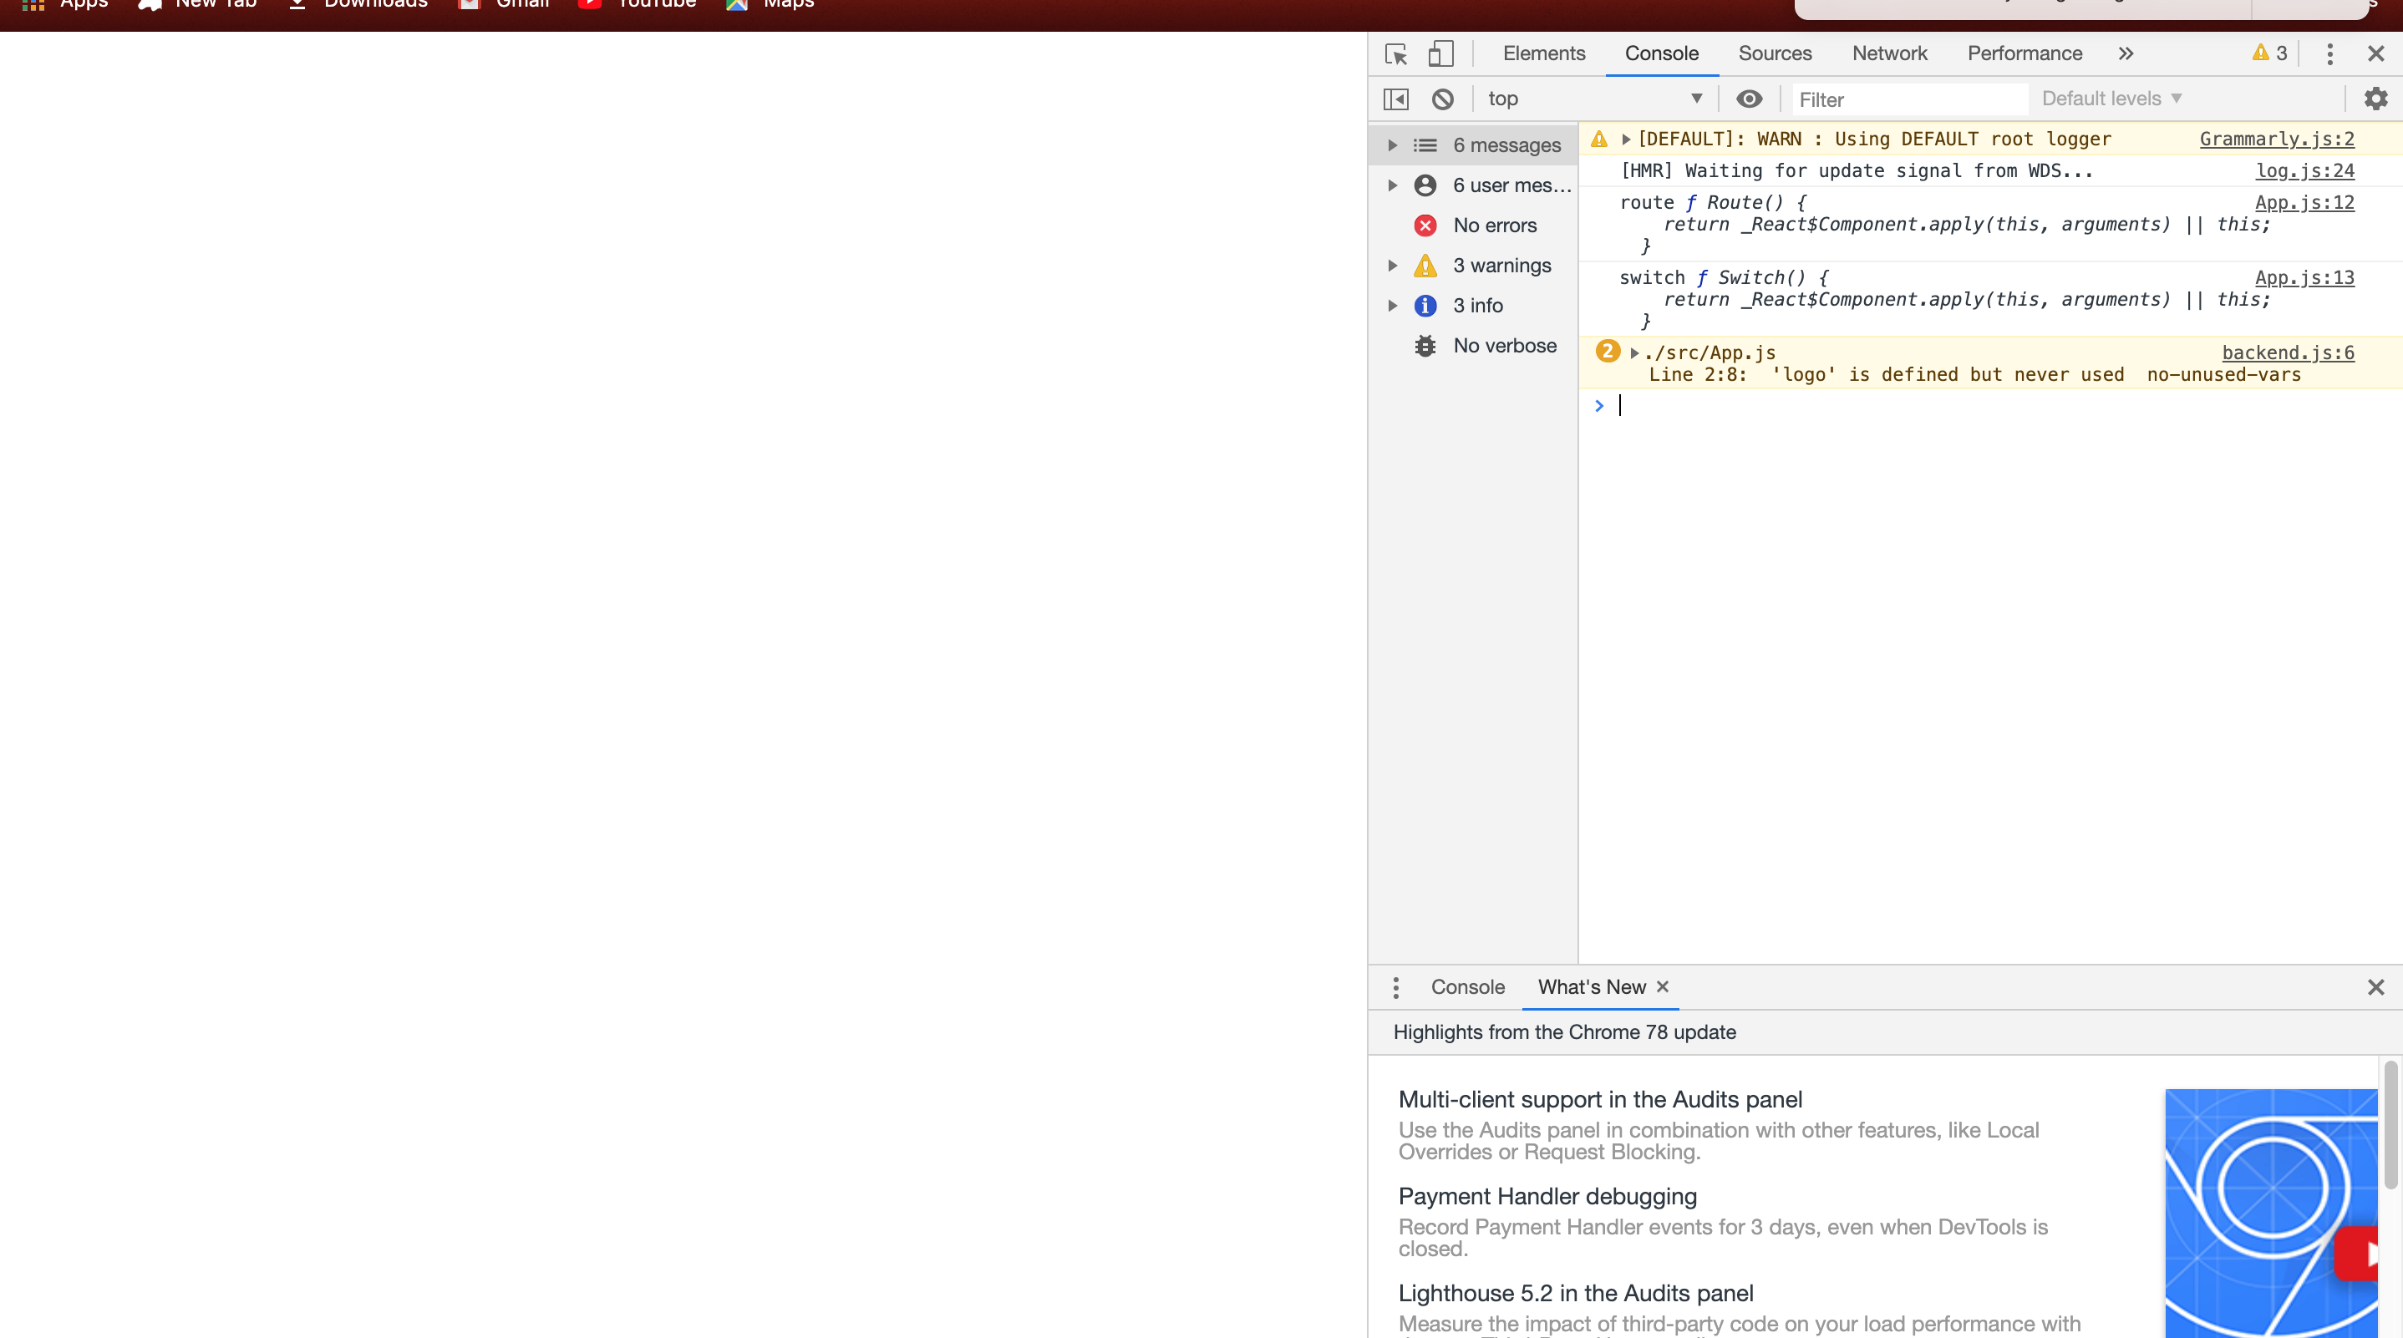
Task: Click the clear console icon
Action: [x=1442, y=99]
